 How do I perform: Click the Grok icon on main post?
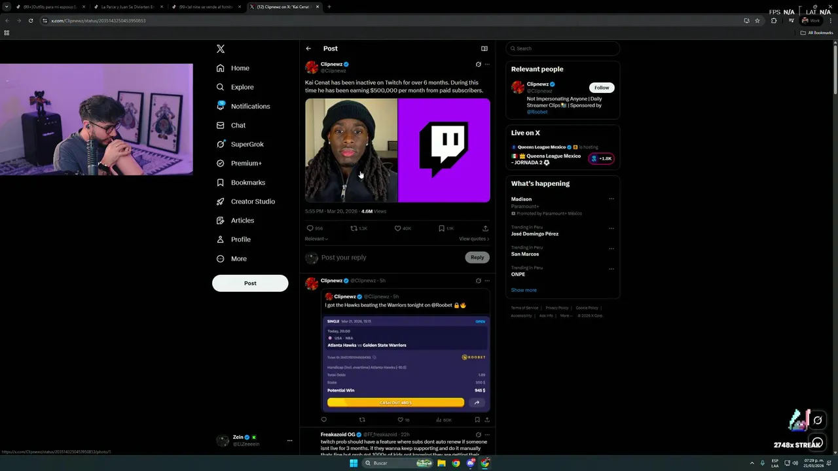tap(478, 64)
